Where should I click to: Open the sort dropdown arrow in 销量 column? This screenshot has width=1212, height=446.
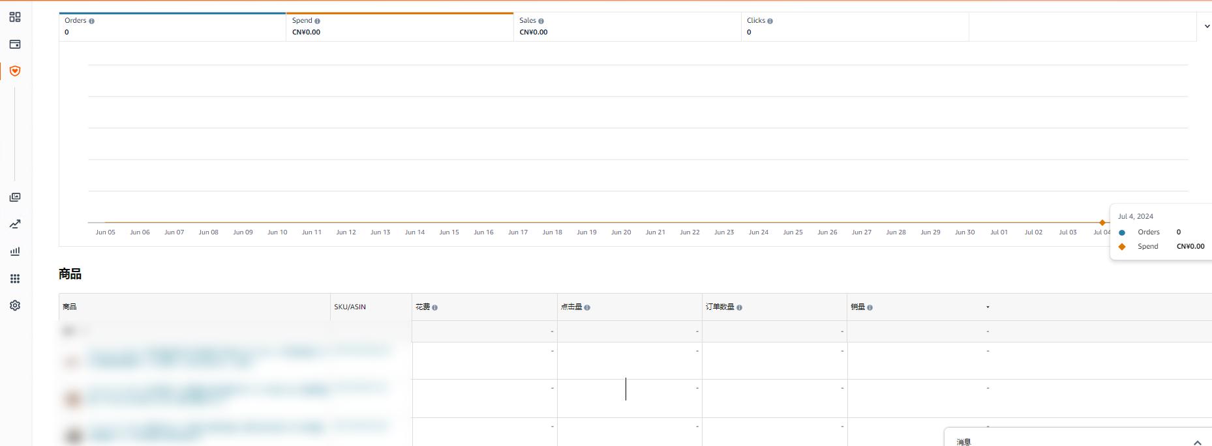tap(988, 307)
